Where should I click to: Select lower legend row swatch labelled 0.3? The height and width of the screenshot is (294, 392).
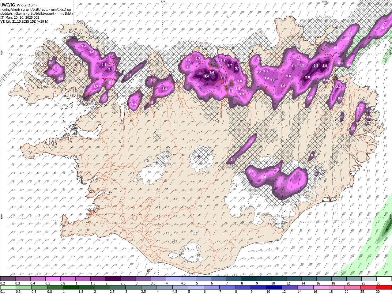click(24, 287)
